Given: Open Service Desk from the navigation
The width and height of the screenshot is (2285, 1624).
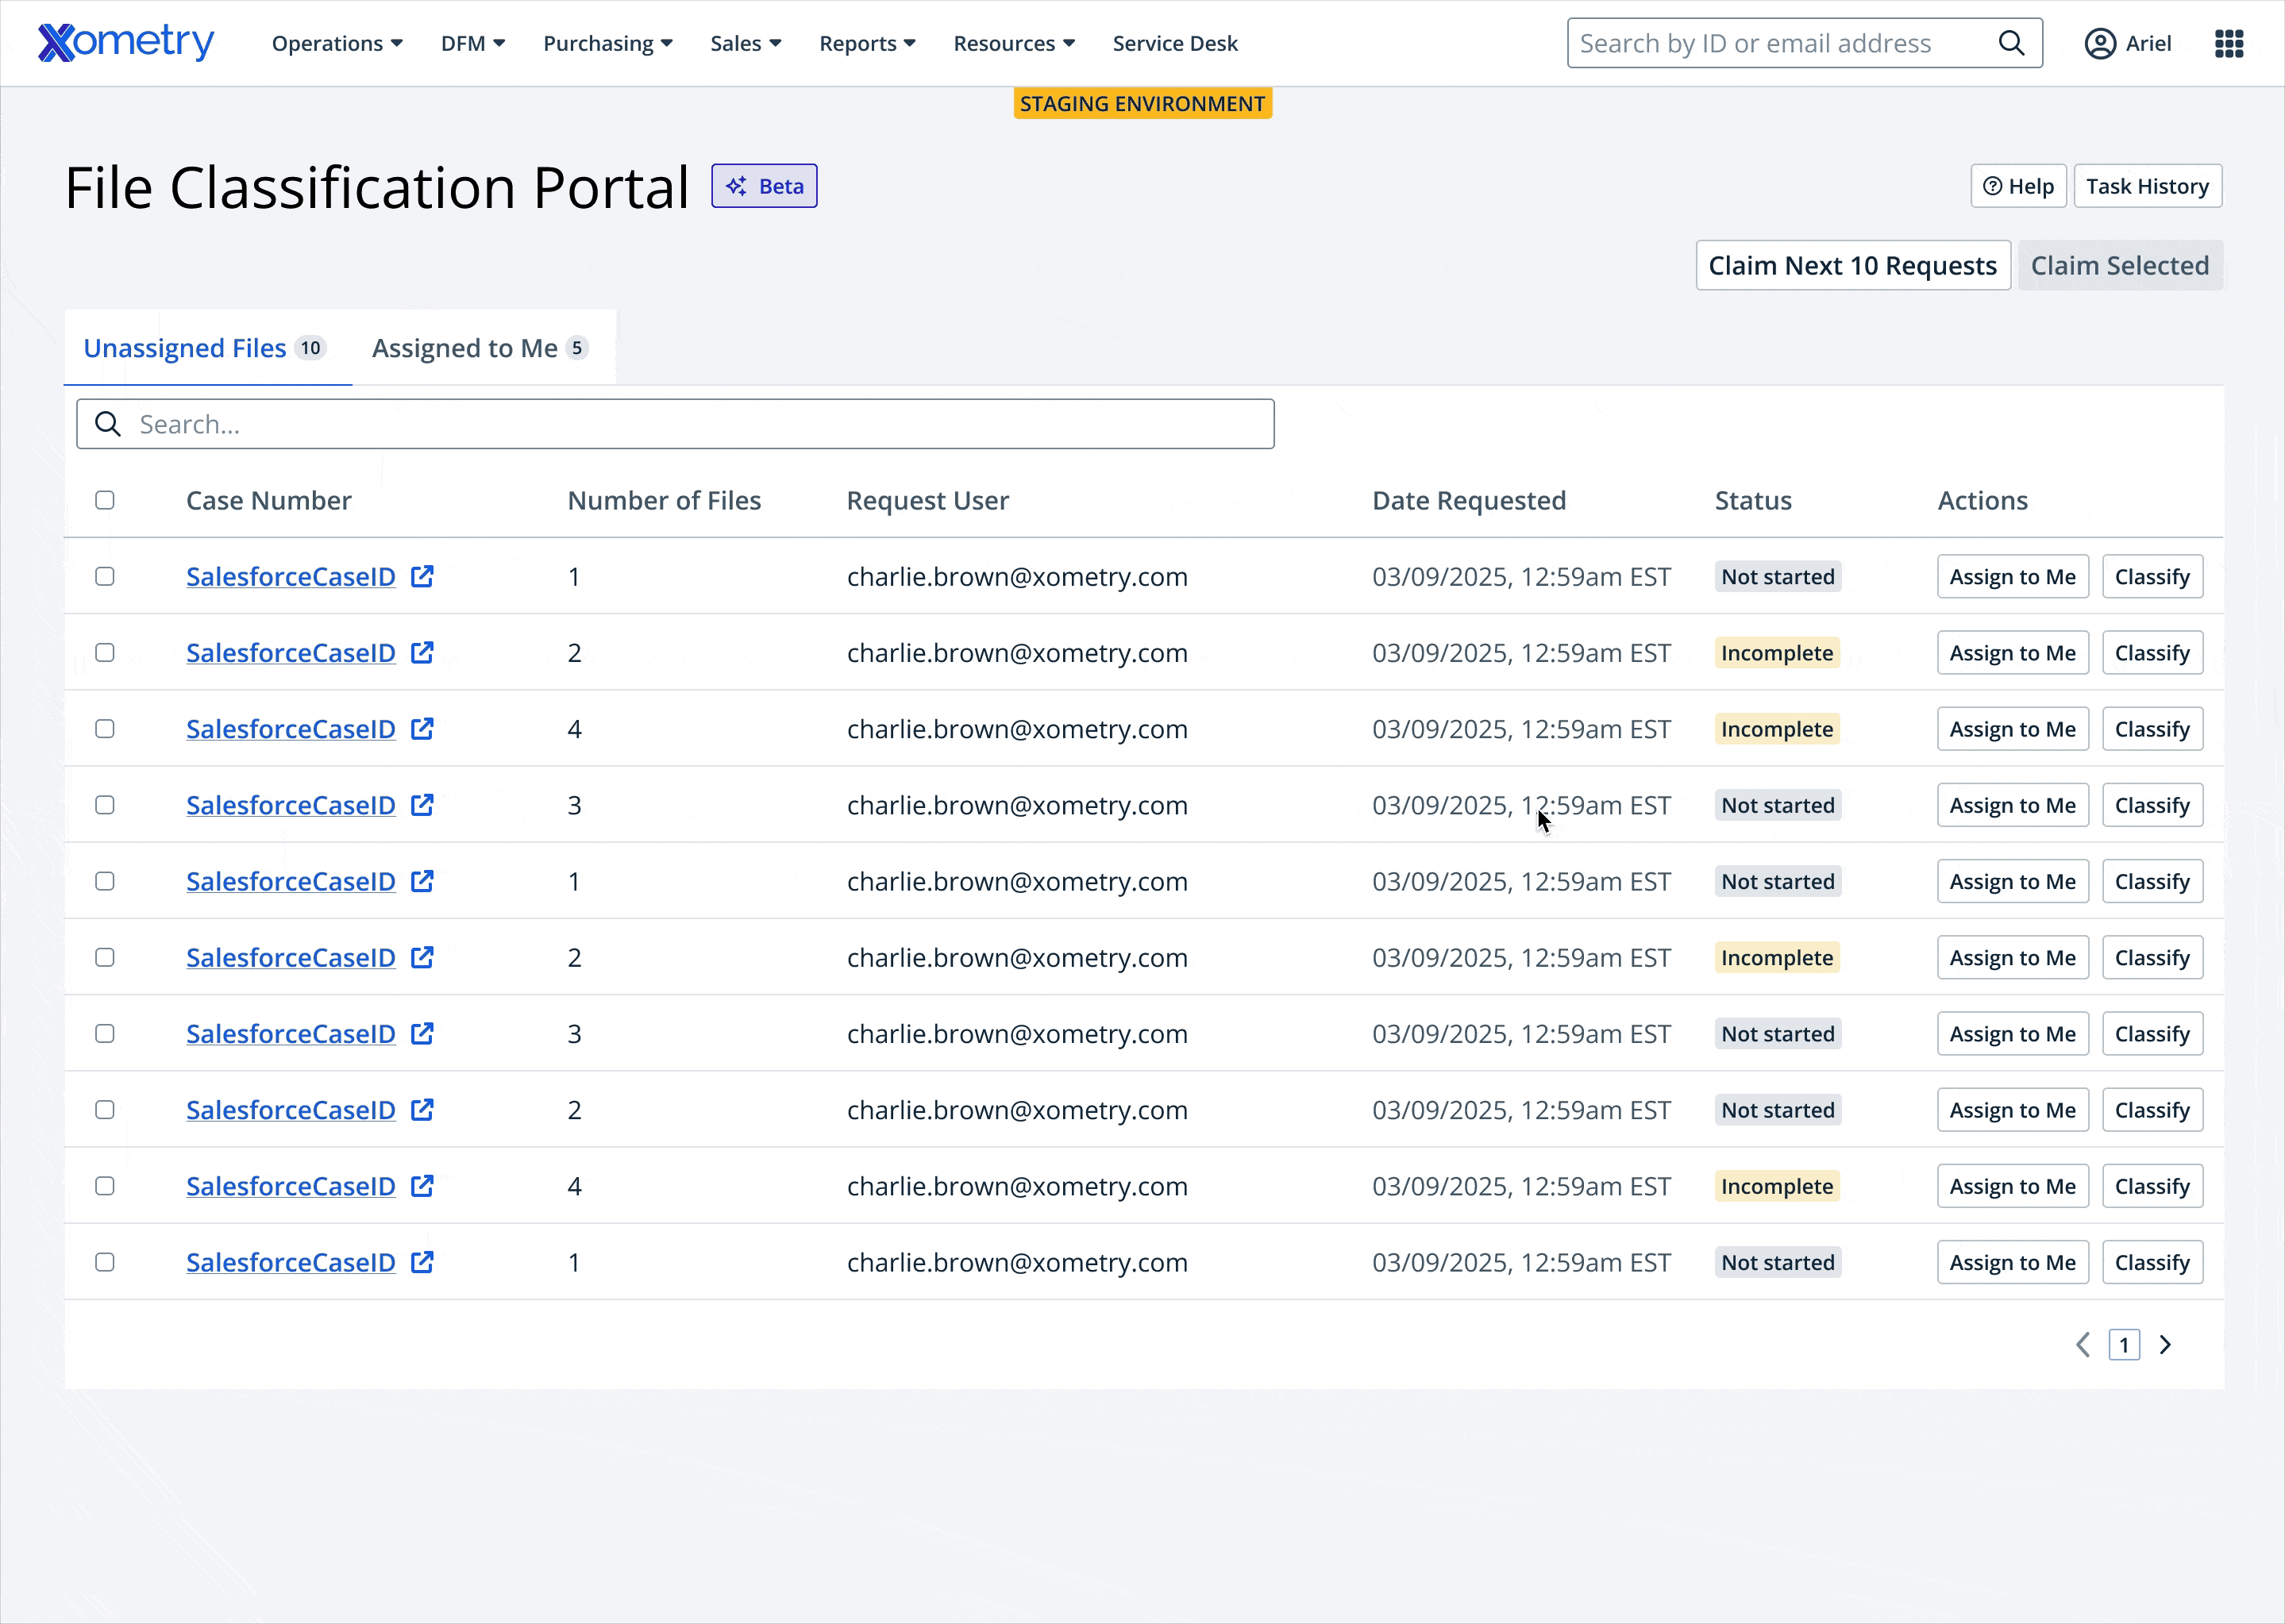Looking at the screenshot, I should 1175,43.
